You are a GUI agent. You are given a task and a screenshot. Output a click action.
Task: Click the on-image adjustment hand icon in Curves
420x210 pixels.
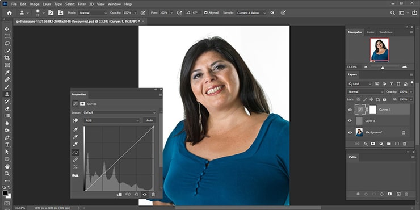tap(75, 120)
